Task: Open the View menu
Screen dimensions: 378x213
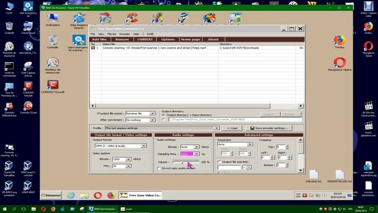Action: pos(101,34)
